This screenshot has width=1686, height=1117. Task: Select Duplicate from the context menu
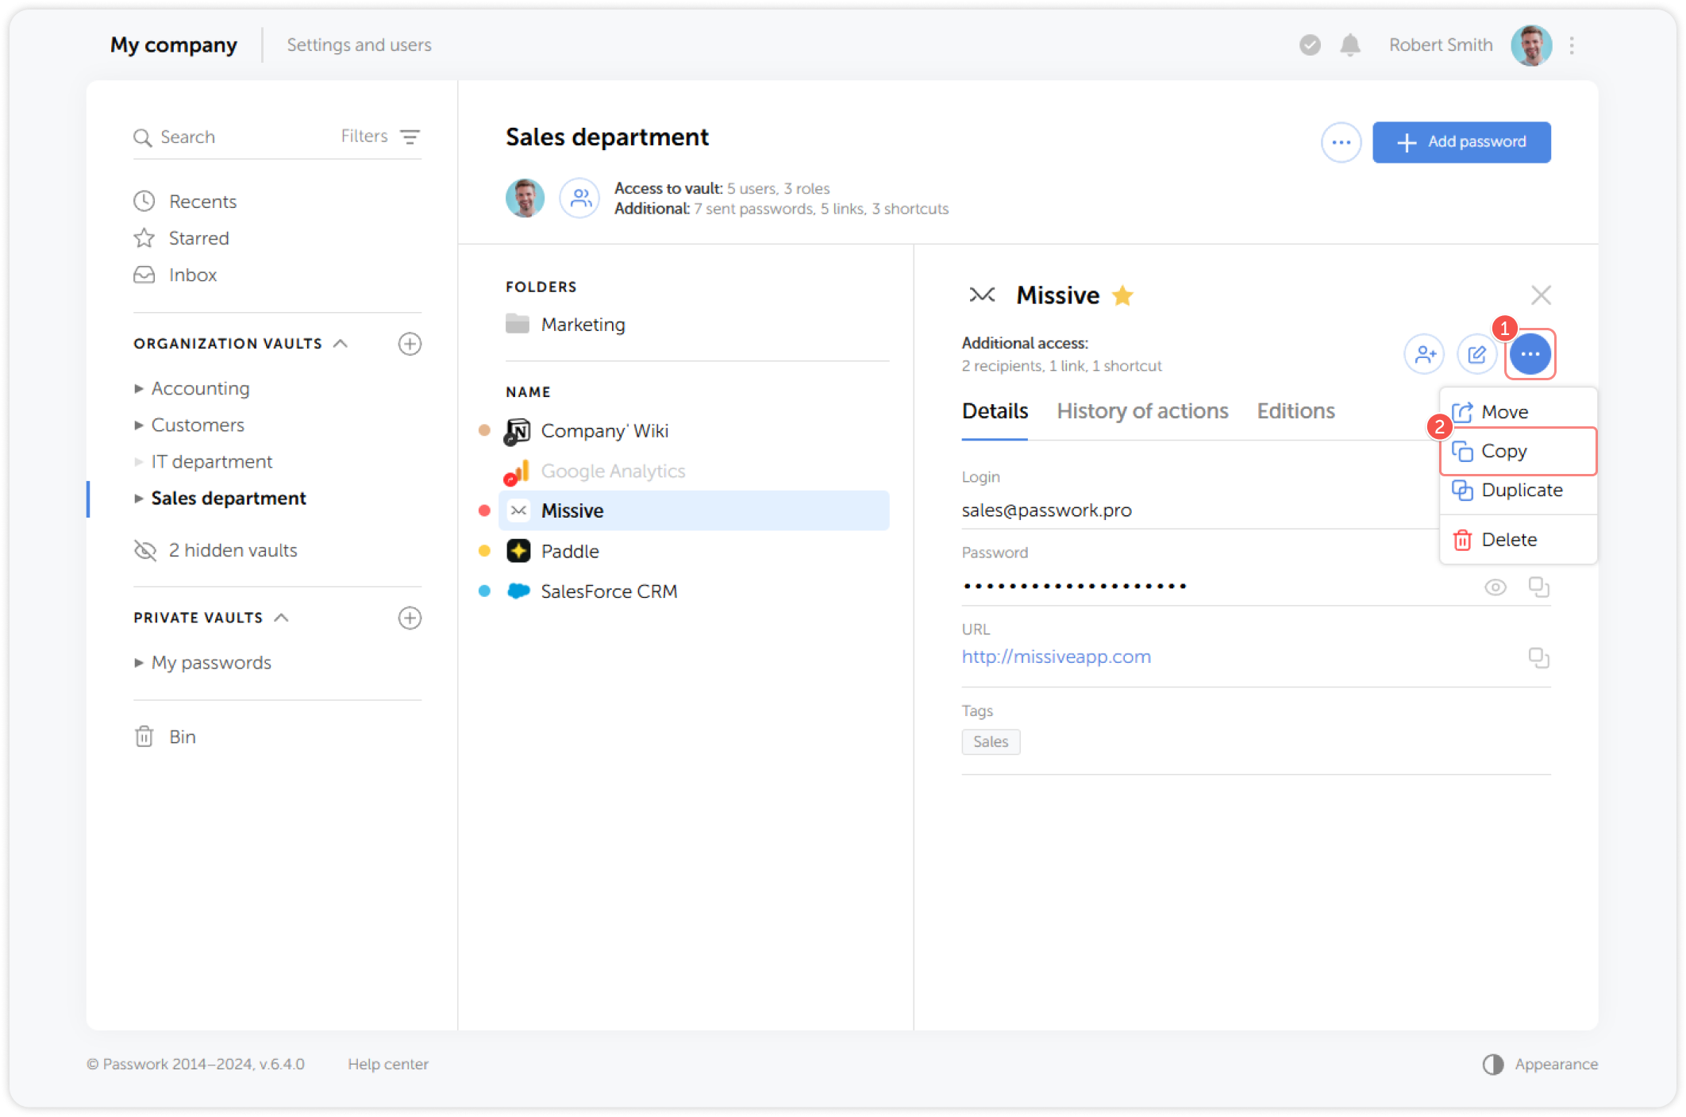coord(1519,490)
